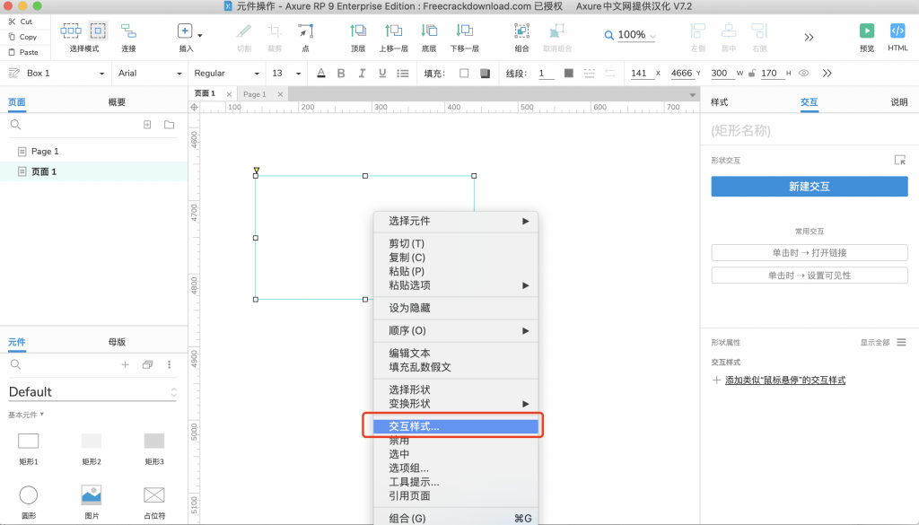Click Bring to Front (顶层) icon
The width and height of the screenshot is (919, 525).
(x=358, y=31)
